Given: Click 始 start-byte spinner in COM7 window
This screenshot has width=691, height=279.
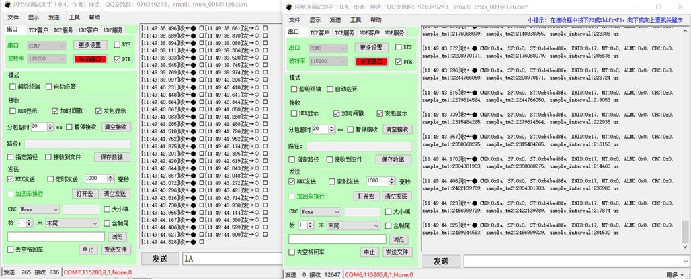Looking at the screenshot, I should click(x=25, y=223).
